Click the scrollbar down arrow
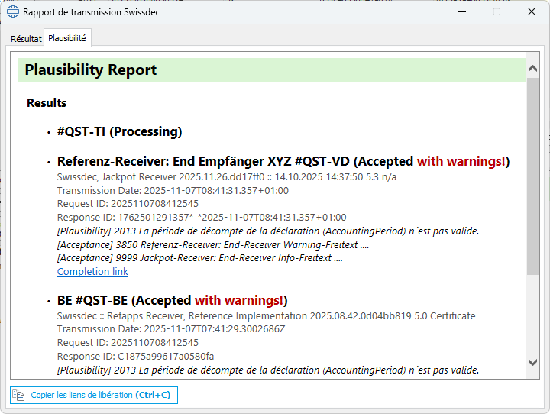This screenshot has width=550, height=414. tap(532, 362)
